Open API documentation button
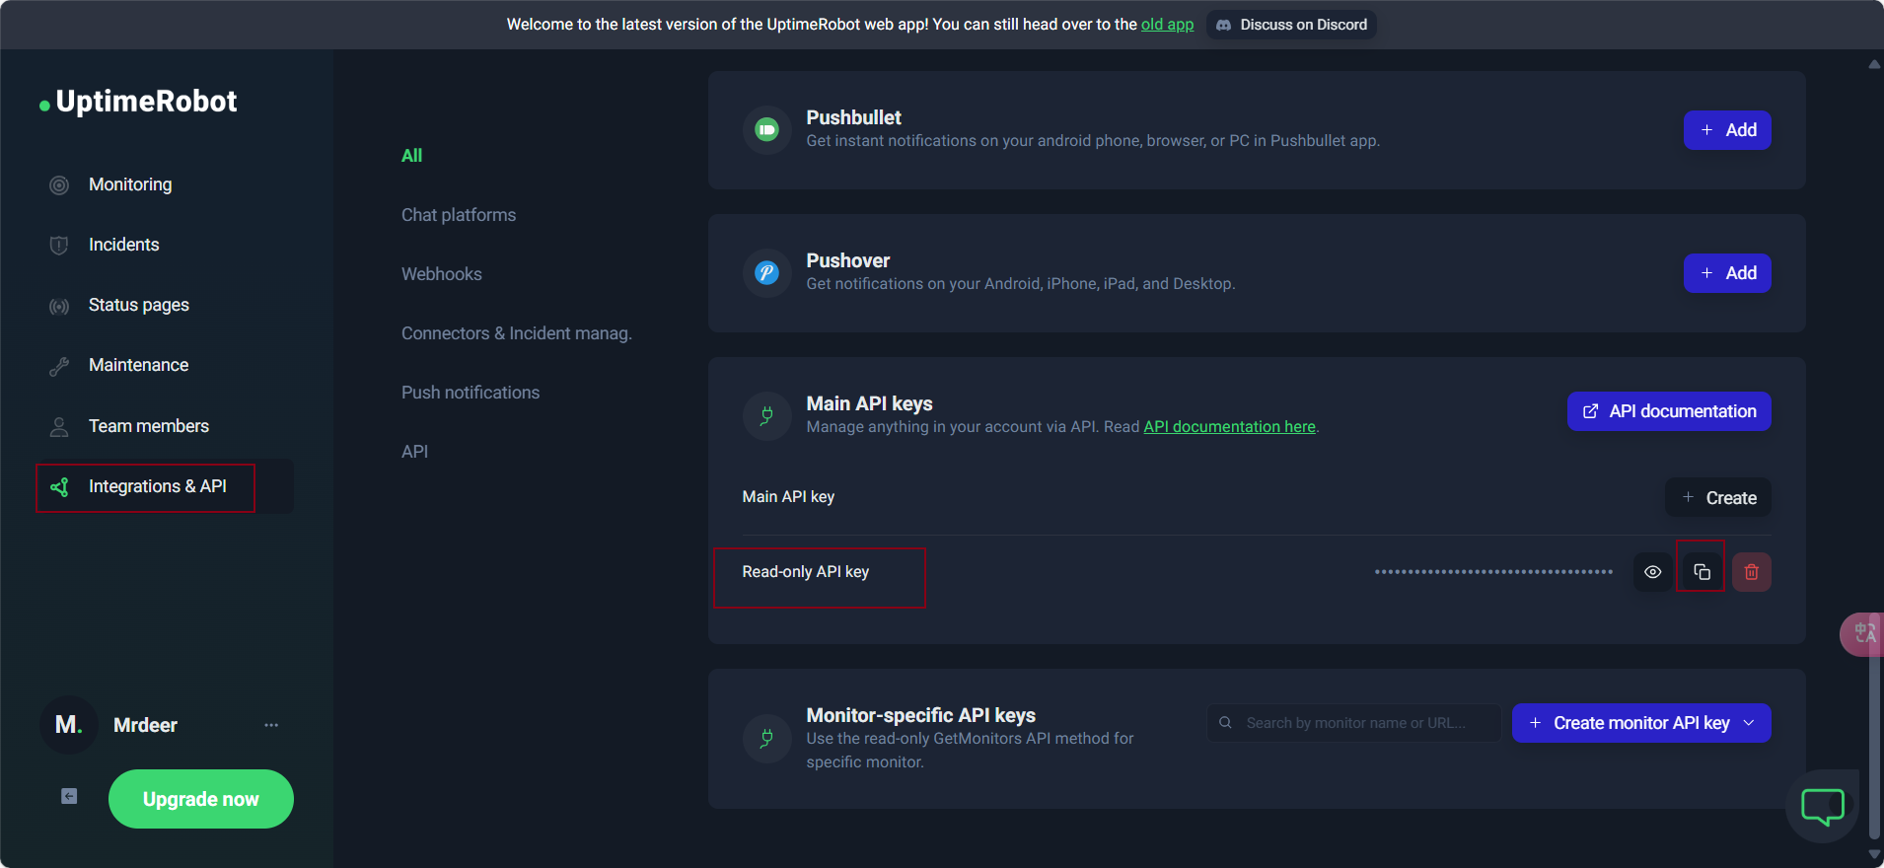This screenshot has height=868, width=1884. (1669, 411)
